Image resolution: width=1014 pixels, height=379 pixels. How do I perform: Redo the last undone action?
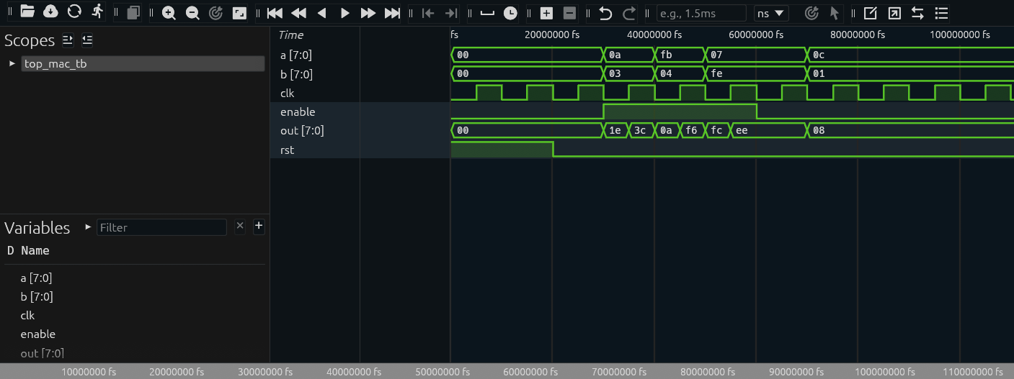click(628, 13)
